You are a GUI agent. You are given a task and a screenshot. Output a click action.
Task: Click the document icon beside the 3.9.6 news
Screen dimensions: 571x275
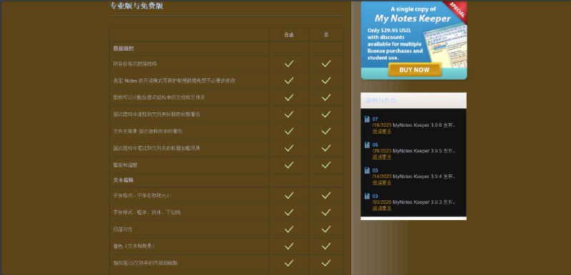coord(367,119)
